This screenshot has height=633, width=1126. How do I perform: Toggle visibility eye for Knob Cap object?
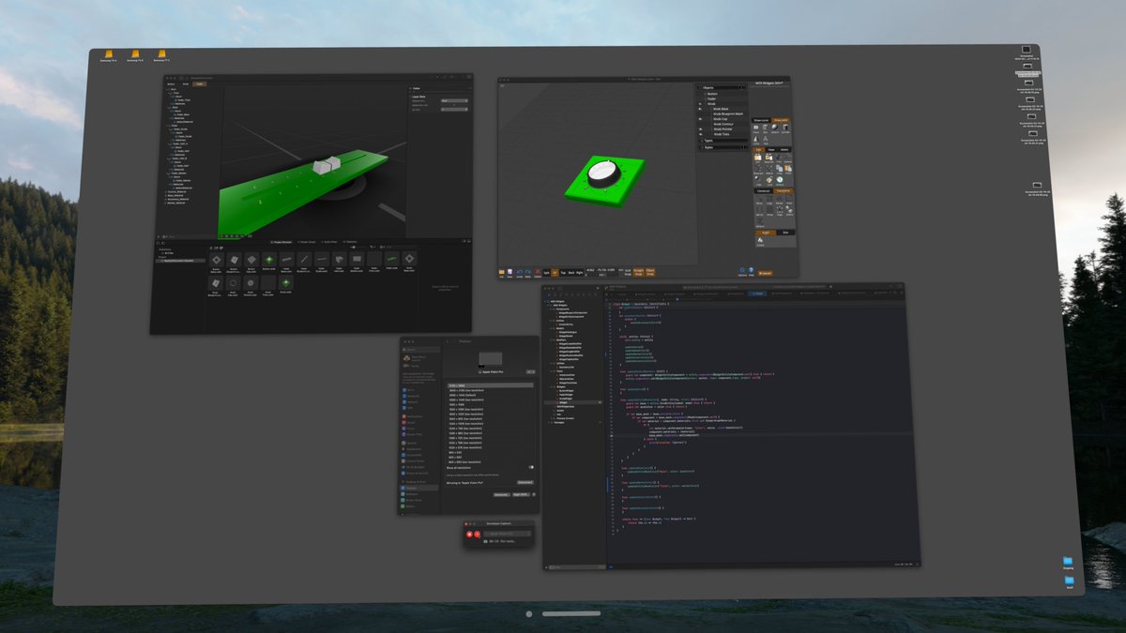click(x=700, y=119)
